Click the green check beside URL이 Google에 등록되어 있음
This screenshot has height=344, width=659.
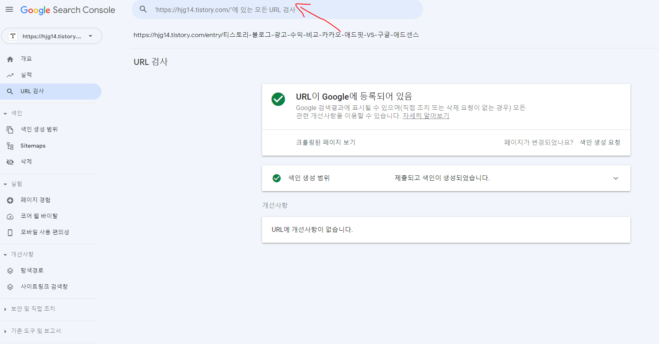click(278, 99)
